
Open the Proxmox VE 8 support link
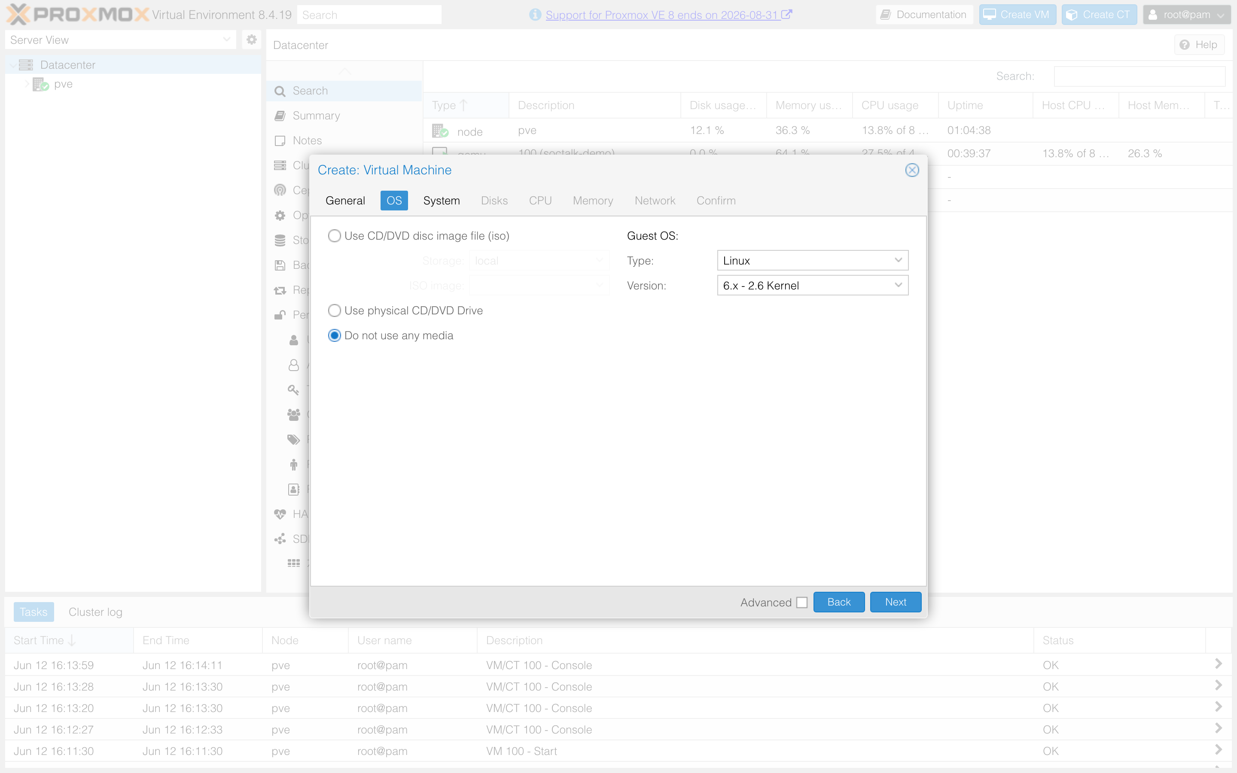669,15
